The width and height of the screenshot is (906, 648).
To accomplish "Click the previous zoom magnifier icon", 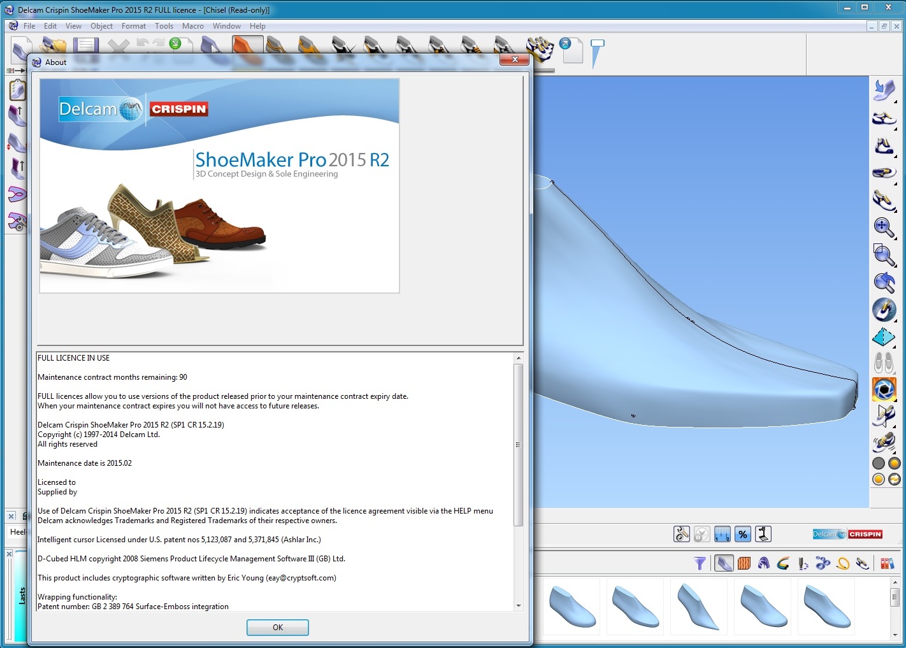I will click(884, 282).
